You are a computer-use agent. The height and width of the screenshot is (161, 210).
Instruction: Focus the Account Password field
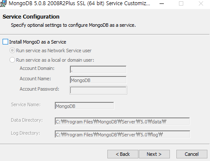point(98,90)
